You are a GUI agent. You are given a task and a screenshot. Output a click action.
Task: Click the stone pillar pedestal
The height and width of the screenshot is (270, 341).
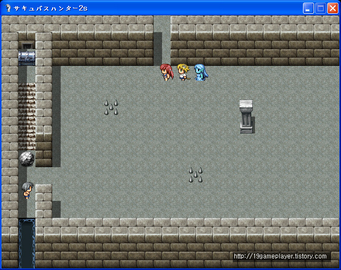[x=247, y=117]
